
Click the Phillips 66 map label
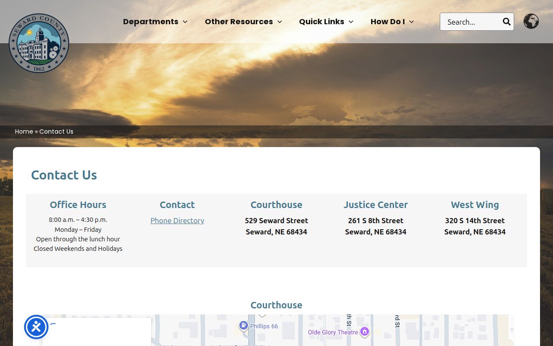click(264, 326)
